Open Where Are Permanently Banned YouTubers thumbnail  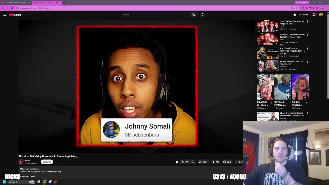click(268, 39)
